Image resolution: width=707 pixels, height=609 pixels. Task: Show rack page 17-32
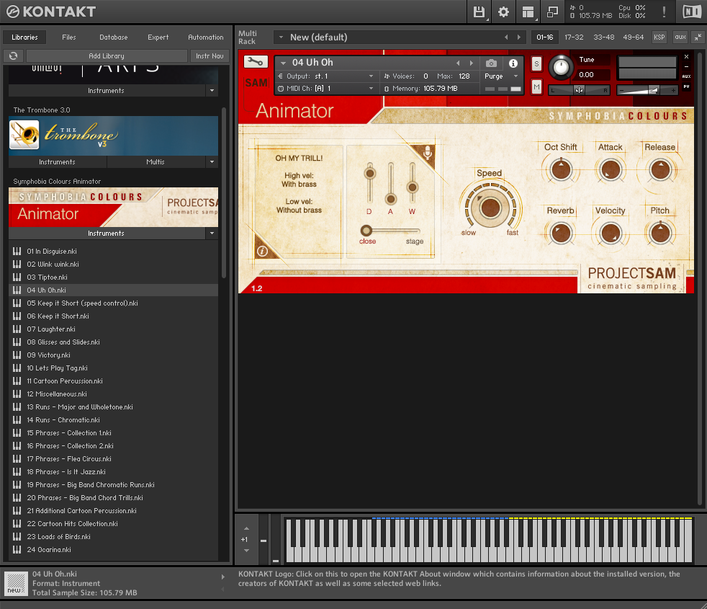point(574,37)
